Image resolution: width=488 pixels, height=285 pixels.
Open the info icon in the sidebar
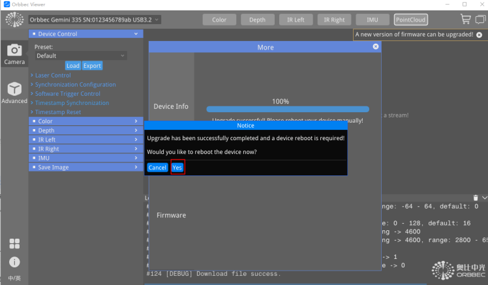[14, 262]
